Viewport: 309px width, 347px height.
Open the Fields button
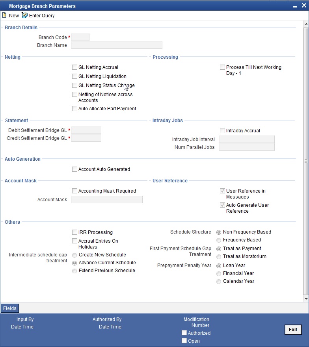[x=10, y=308]
